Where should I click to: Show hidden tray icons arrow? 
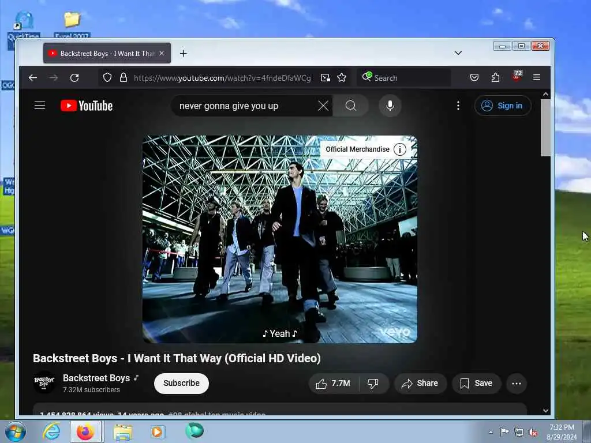click(491, 432)
